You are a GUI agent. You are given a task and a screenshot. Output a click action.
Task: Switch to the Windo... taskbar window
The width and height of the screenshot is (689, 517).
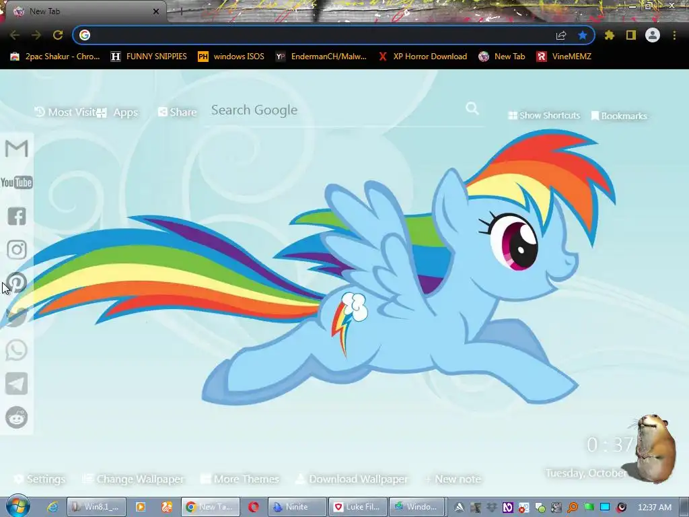pyautogui.click(x=417, y=507)
